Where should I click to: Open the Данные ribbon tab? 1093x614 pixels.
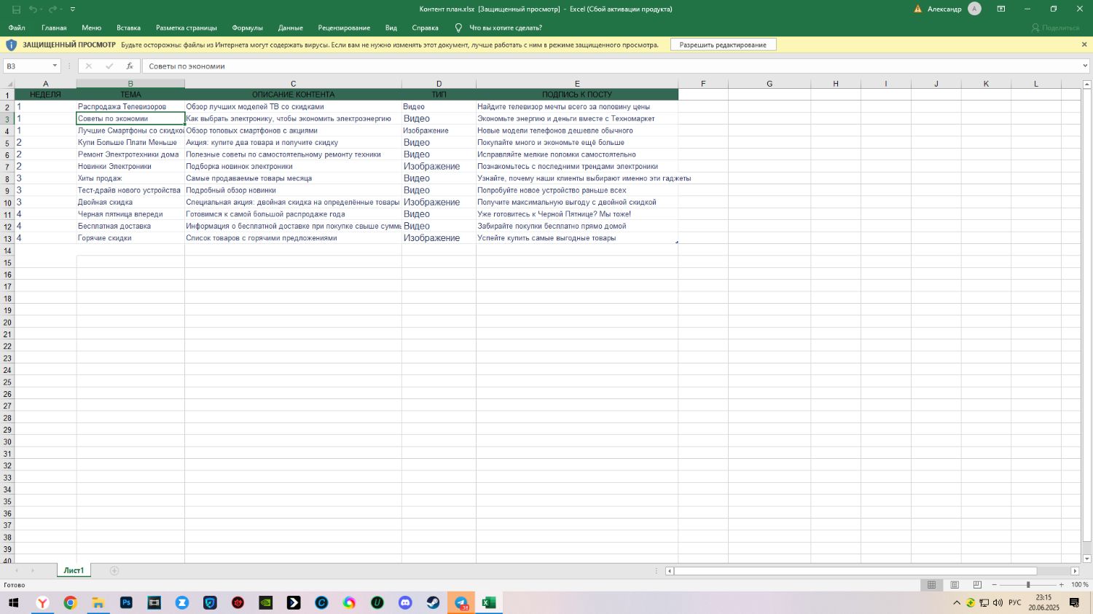click(290, 28)
